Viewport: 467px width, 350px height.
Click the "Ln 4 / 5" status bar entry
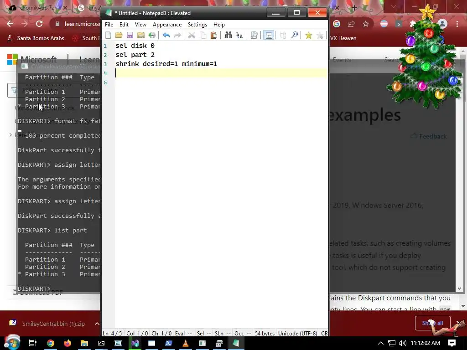(x=112, y=333)
